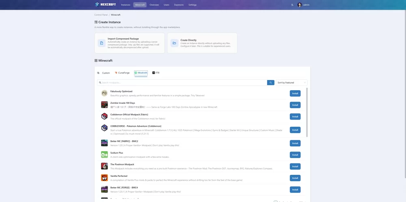The height and width of the screenshot is (202, 406).
Task: Install The Pixelmon Modpack
Action: pyautogui.click(x=295, y=167)
